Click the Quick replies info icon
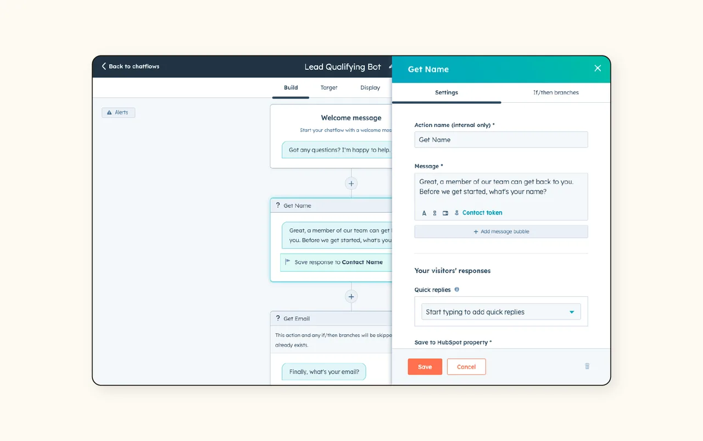The height and width of the screenshot is (441, 703). click(x=457, y=290)
